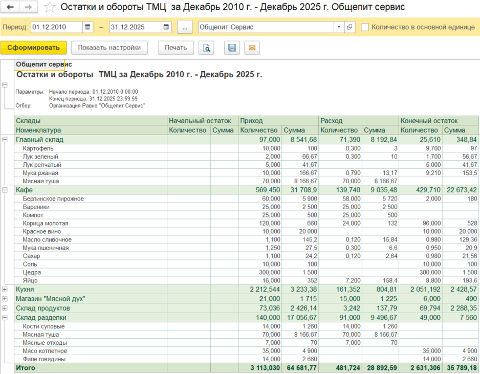The height and width of the screenshot is (374, 480).
Task: Open calendar for period end date
Action: [166, 27]
